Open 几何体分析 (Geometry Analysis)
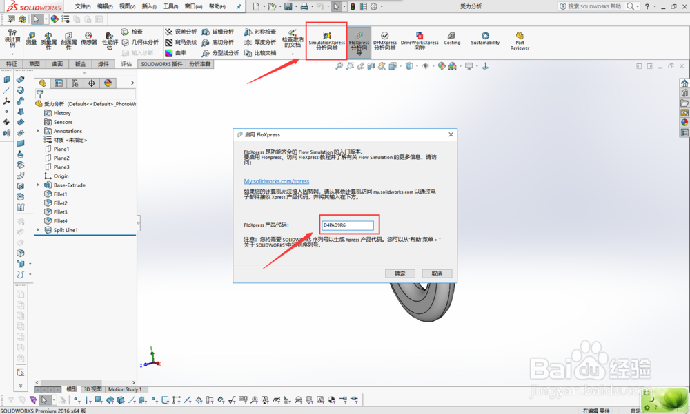Screen dimensions: 690x414 [140, 42]
